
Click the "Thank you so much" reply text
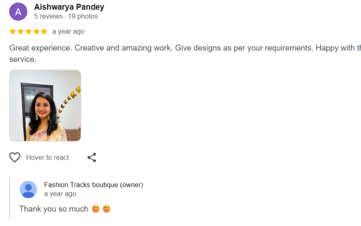point(54,209)
